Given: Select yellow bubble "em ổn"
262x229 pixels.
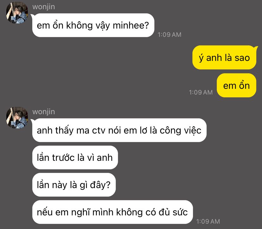Looking at the screenshot, I should click(x=236, y=85).
